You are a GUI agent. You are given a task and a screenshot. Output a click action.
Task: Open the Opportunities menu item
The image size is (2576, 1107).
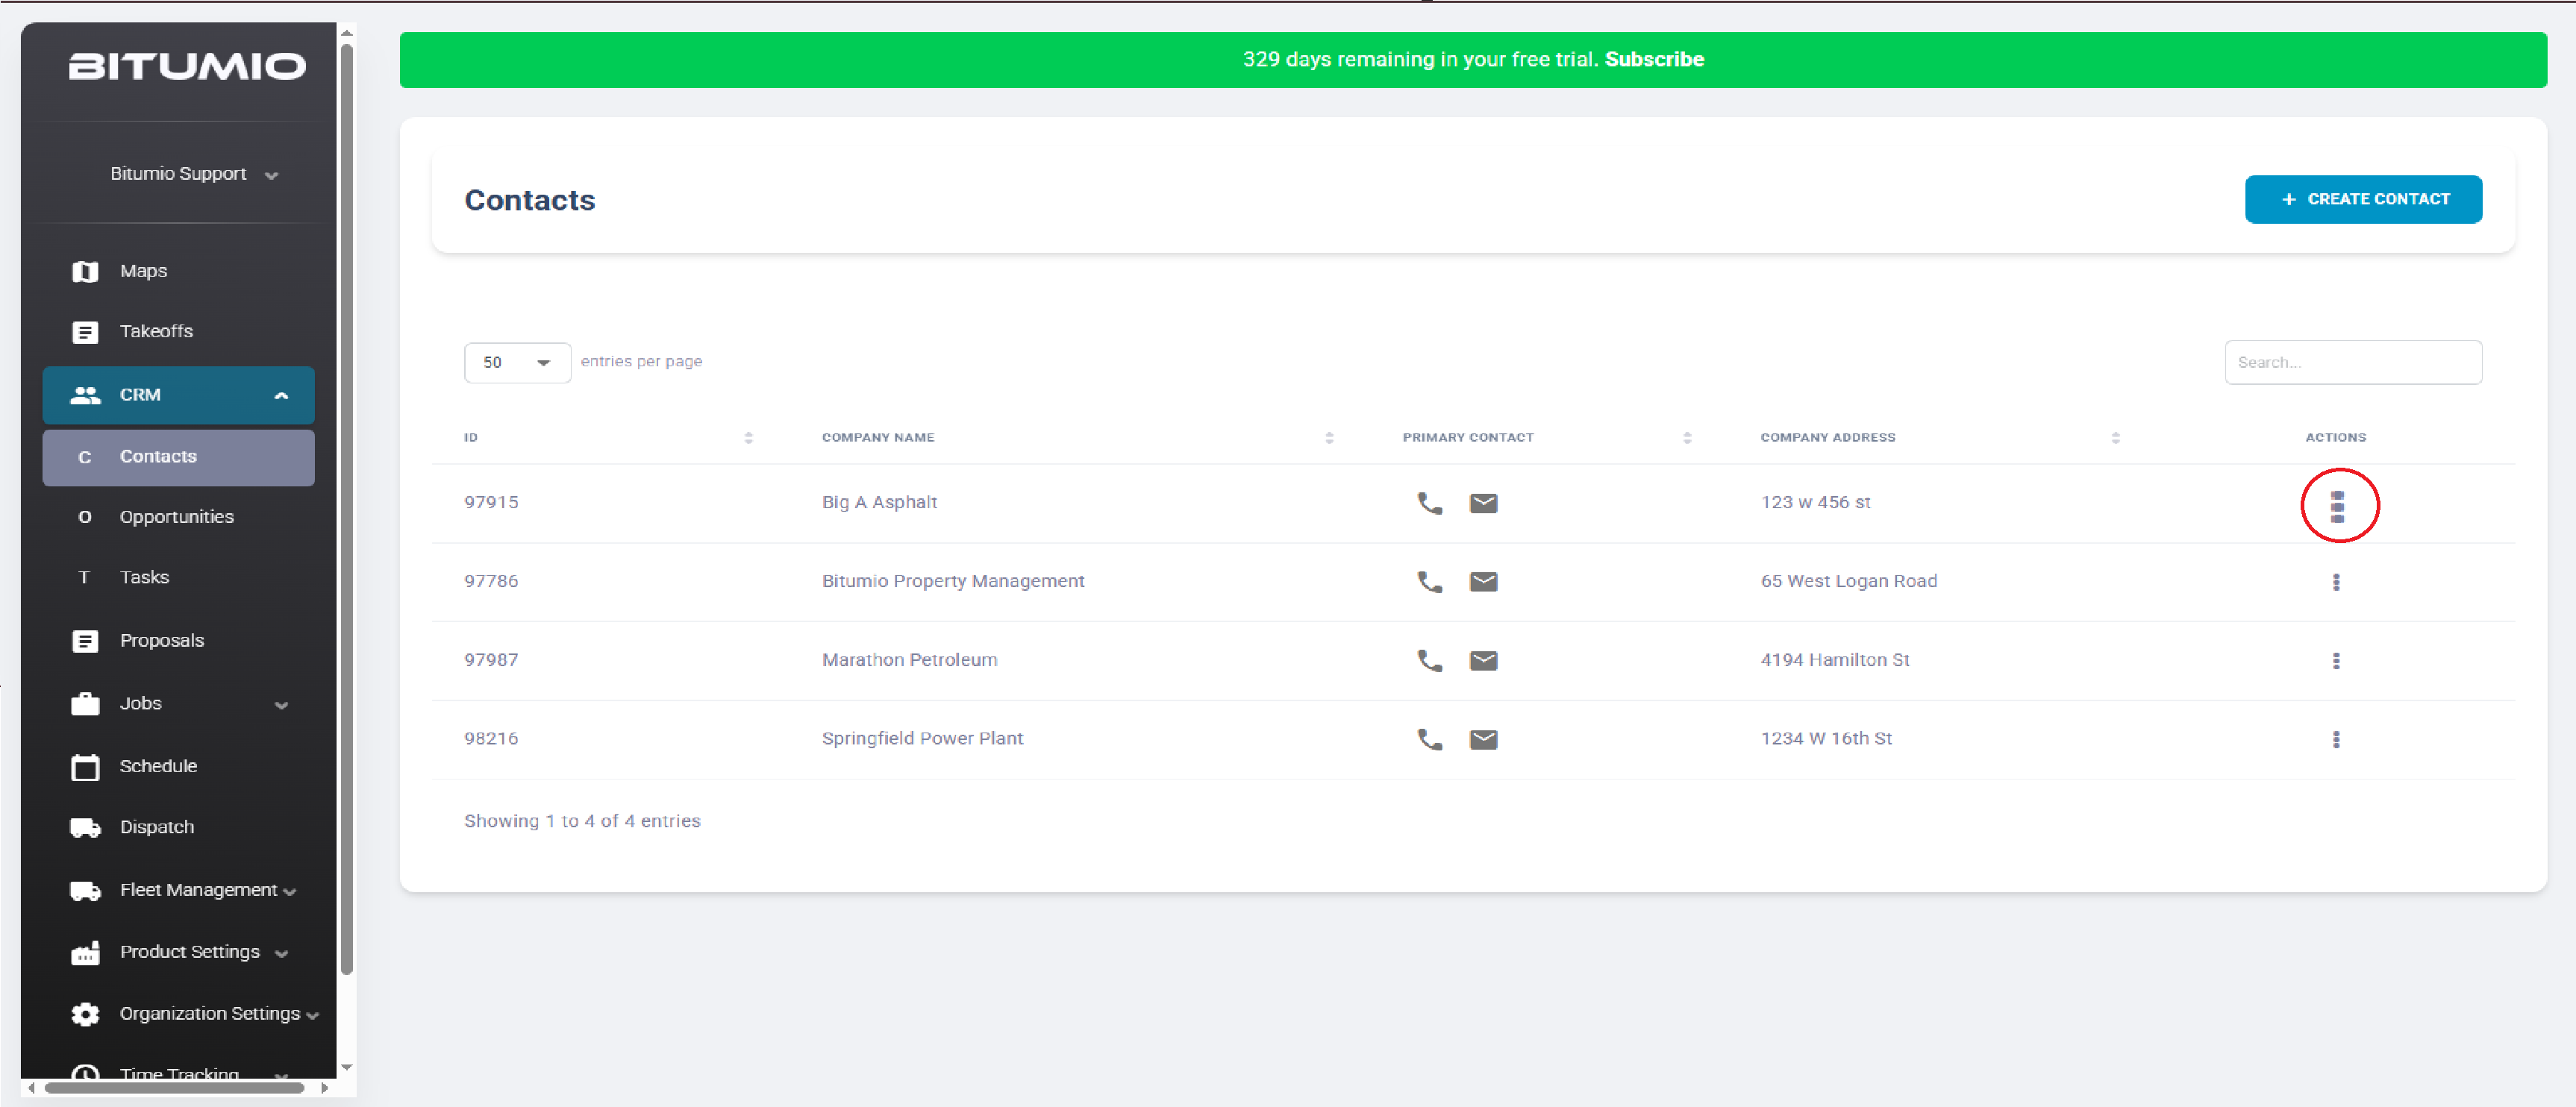[x=178, y=518]
